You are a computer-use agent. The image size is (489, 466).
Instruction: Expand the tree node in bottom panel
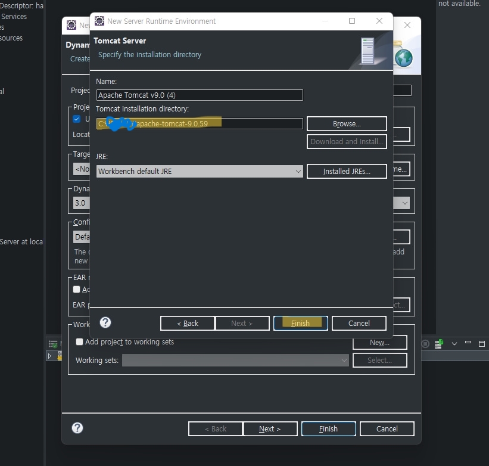49,356
